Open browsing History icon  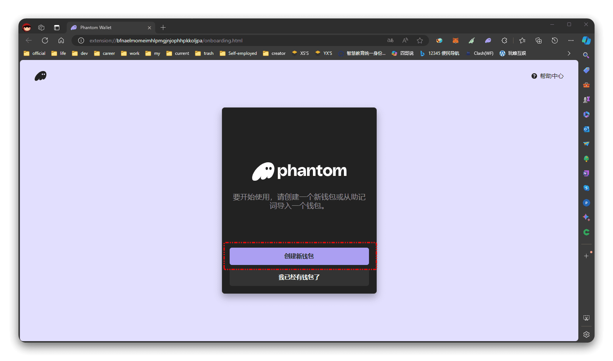click(x=555, y=40)
